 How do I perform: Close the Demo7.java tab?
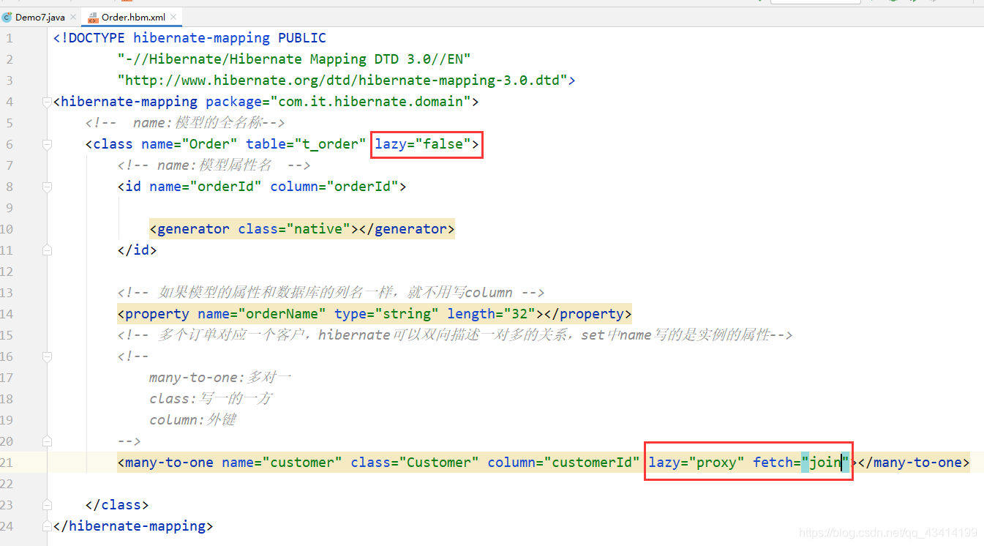coord(73,17)
